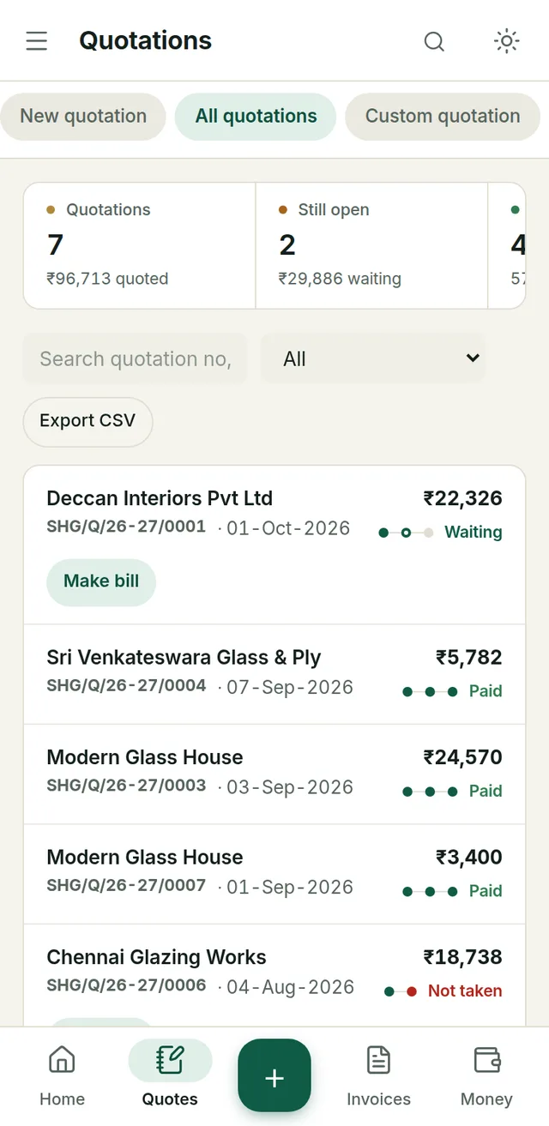Open Chennai Glazing Works quotation
The width and height of the screenshot is (549, 1126).
point(274,974)
